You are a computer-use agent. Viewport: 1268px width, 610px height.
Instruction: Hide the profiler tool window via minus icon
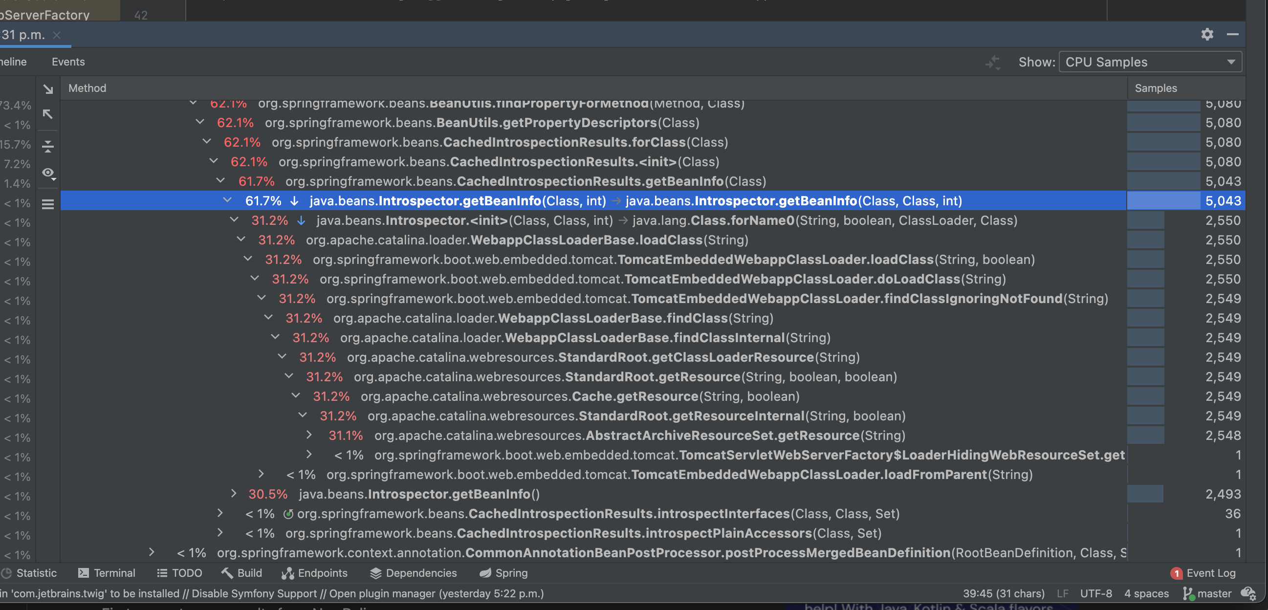[1232, 34]
